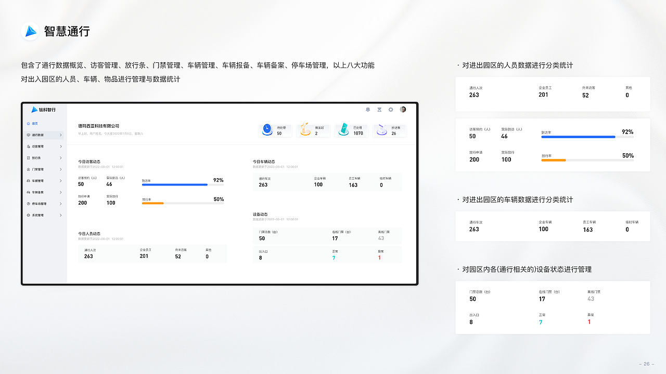Screen dimensions: 666x374
Task: Click 在线门禁 value 17 in the dashboard
Action: pos(335,238)
